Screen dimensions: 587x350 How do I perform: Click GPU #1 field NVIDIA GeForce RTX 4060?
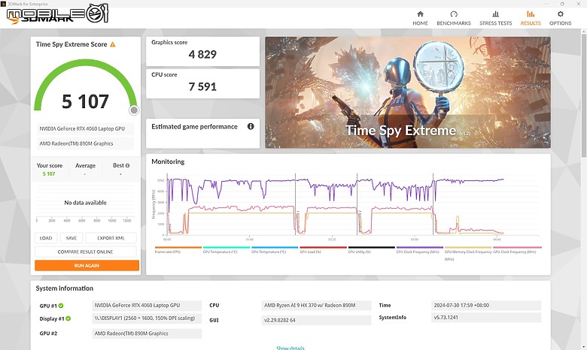point(147,306)
